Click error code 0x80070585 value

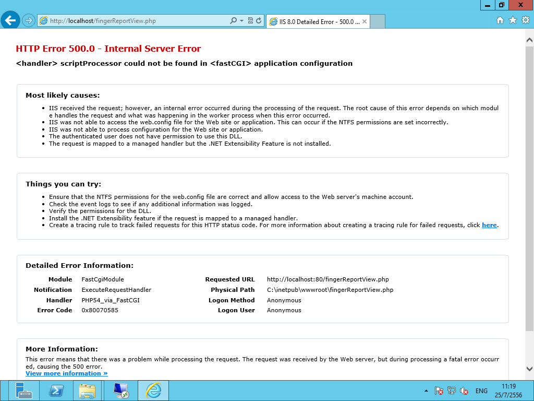(x=100, y=310)
